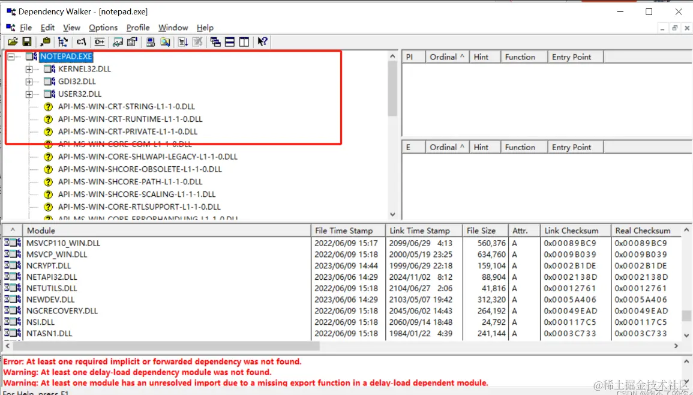Select NOTEPAD.EXE in the dependency tree

click(x=66, y=56)
